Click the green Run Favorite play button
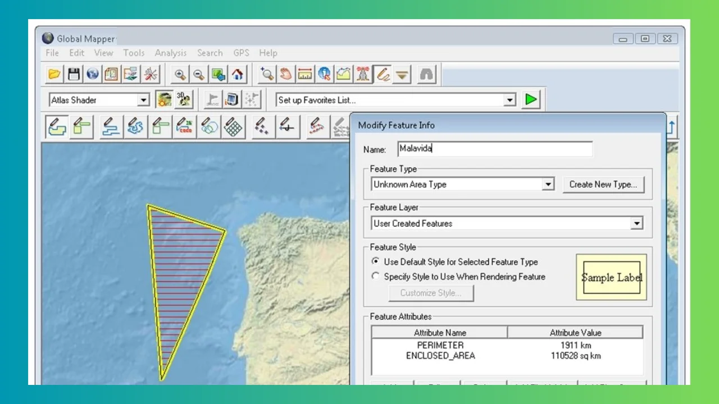Image resolution: width=719 pixels, height=404 pixels. [x=531, y=100]
